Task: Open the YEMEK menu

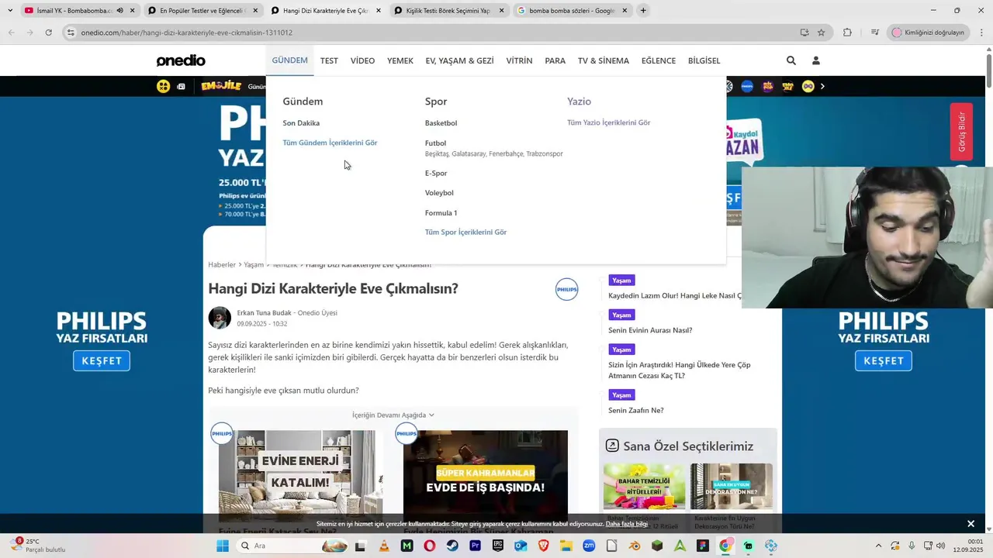Action: pos(400,60)
